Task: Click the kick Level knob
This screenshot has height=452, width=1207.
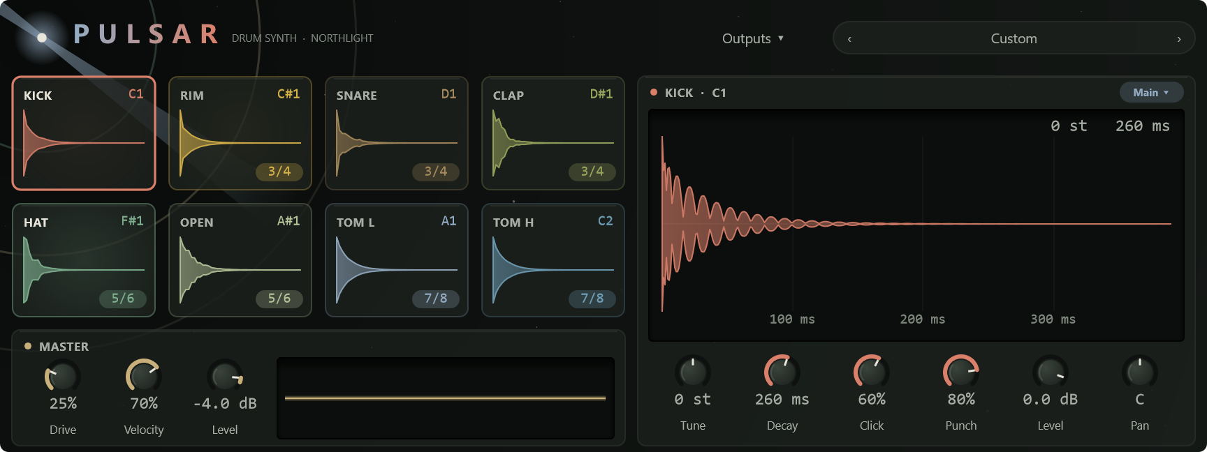Action: (1051, 372)
